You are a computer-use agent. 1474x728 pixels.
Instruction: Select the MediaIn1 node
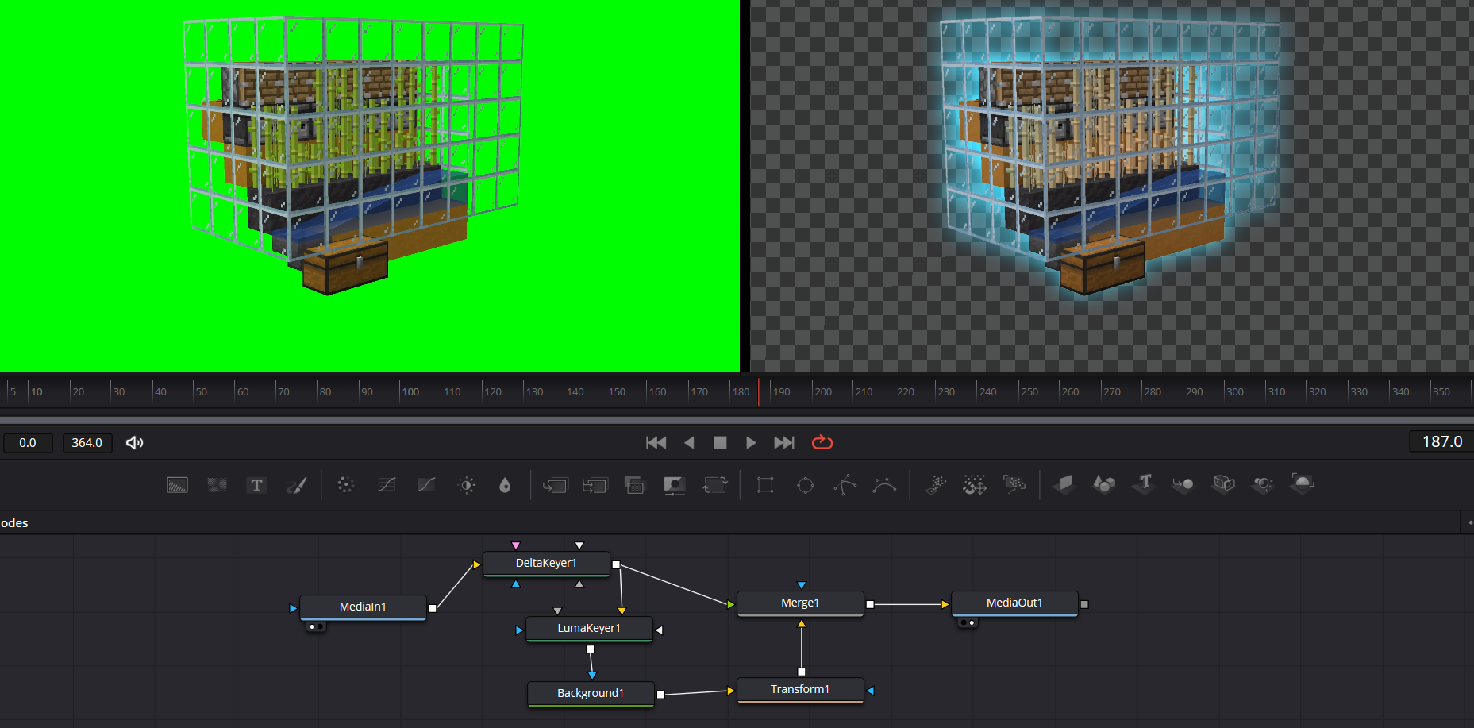[x=363, y=607]
